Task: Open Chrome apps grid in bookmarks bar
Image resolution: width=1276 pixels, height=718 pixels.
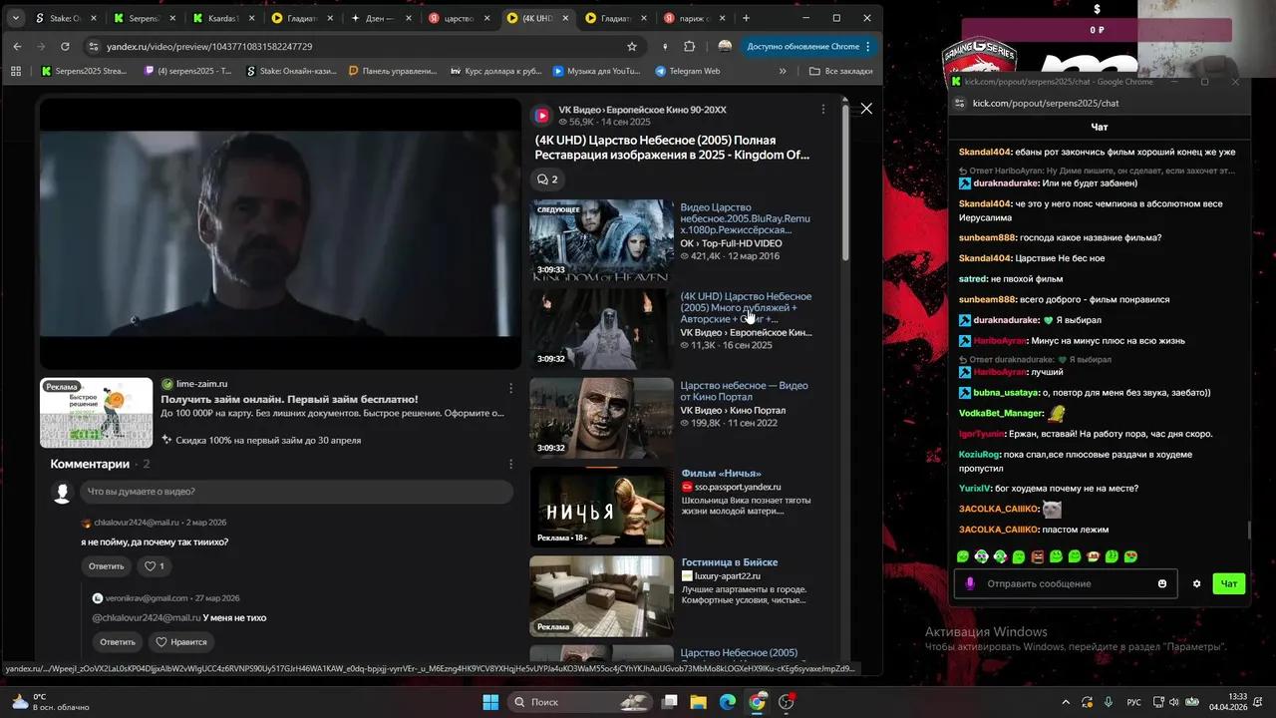Action: coord(16,71)
